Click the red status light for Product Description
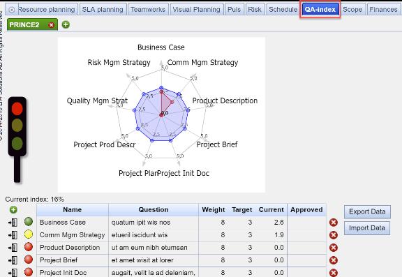 pyautogui.click(x=29, y=246)
